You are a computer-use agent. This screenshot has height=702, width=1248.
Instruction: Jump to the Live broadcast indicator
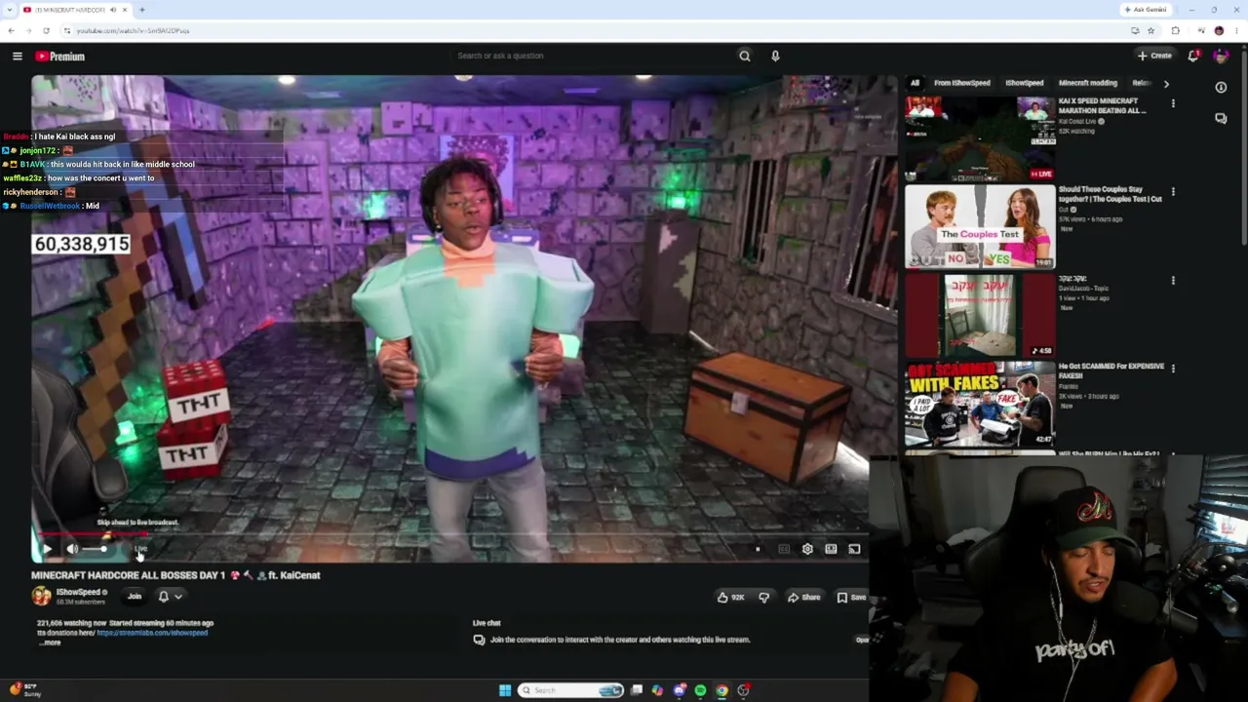pyautogui.click(x=140, y=549)
